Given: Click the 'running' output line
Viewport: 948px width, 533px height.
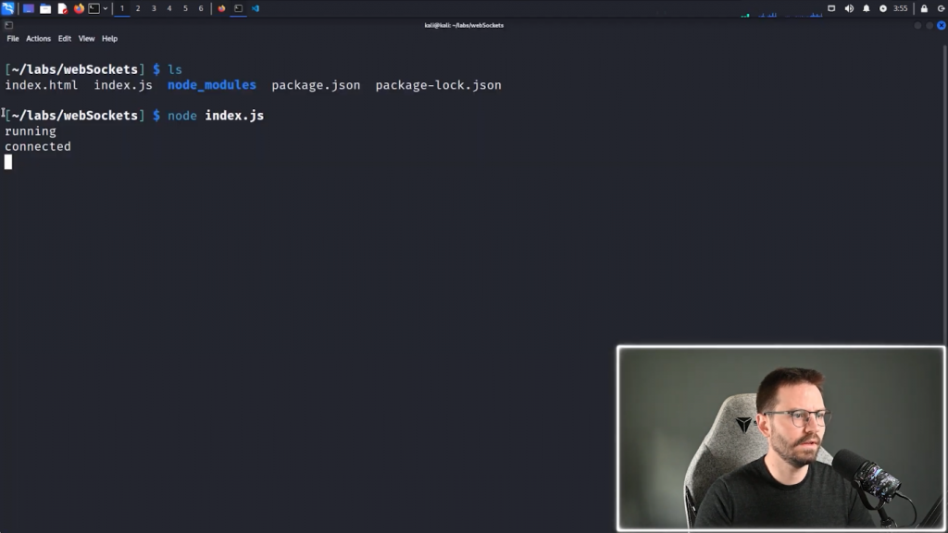Looking at the screenshot, I should (x=31, y=131).
